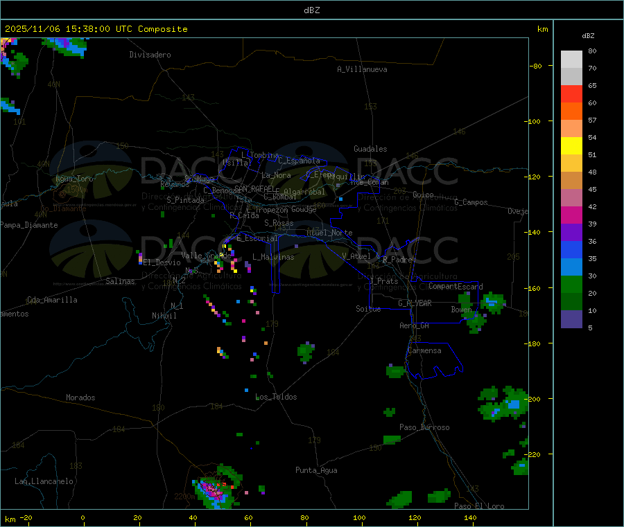624x527 pixels.
Task: Click the 100 tick on the bottom km axis
Action: coord(360,517)
